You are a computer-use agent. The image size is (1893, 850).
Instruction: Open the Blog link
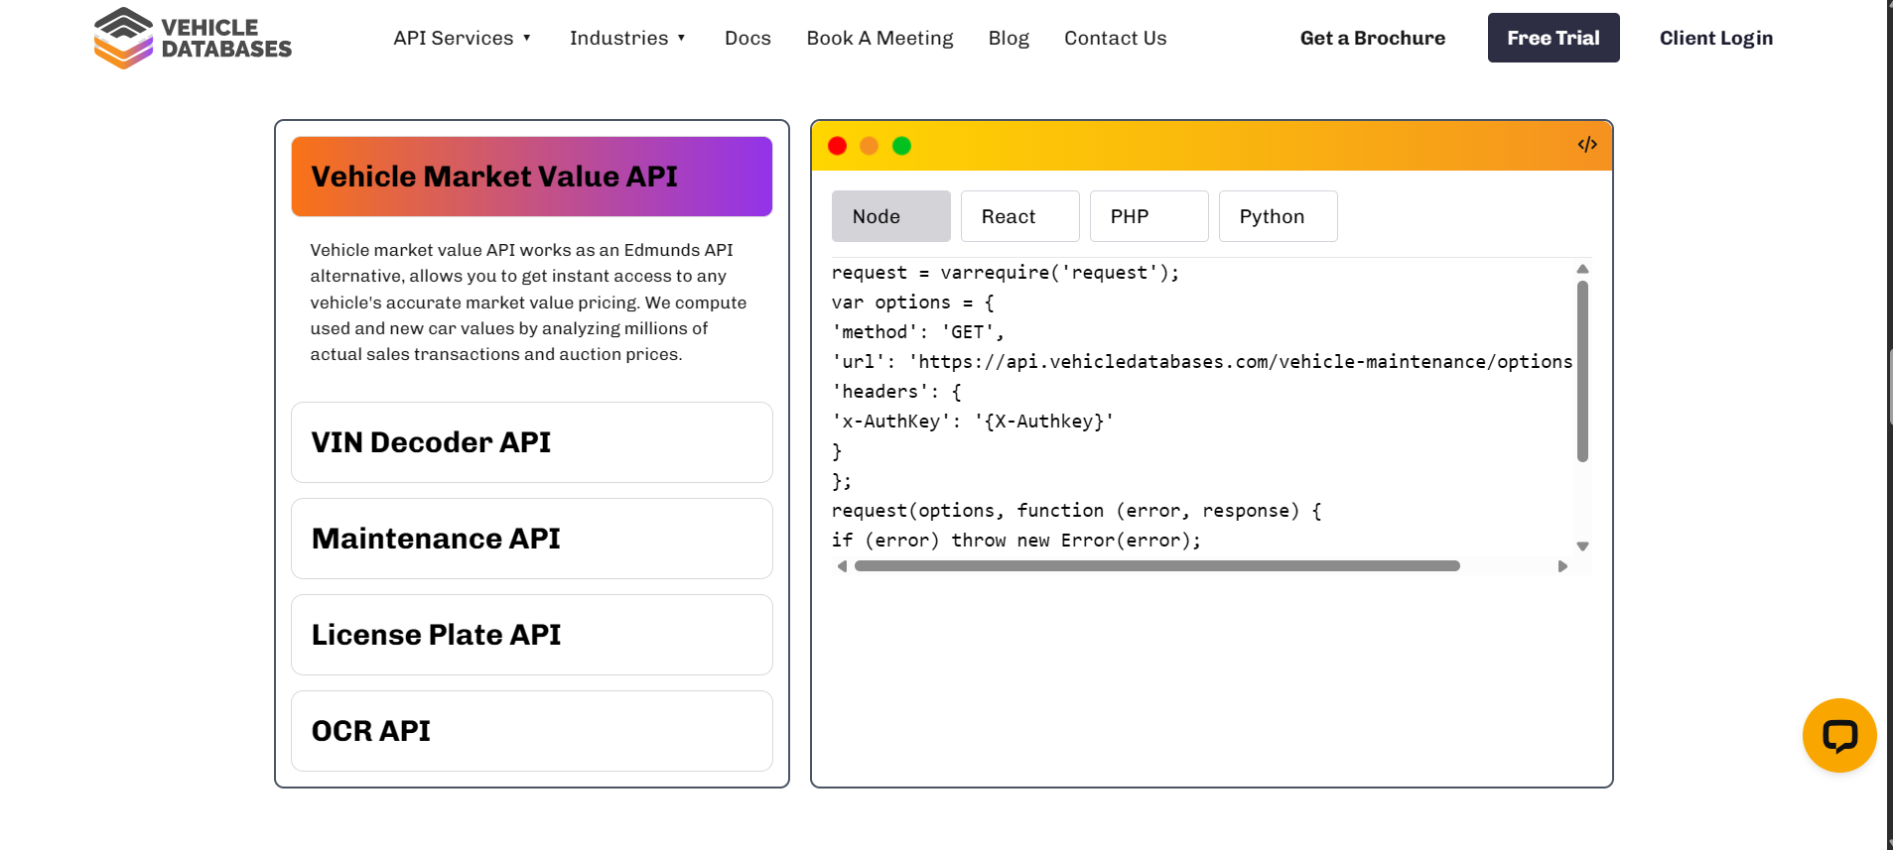click(1009, 38)
